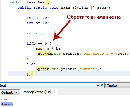
Task: Select the JavaApplication (run) tab
Action: point(36,92)
